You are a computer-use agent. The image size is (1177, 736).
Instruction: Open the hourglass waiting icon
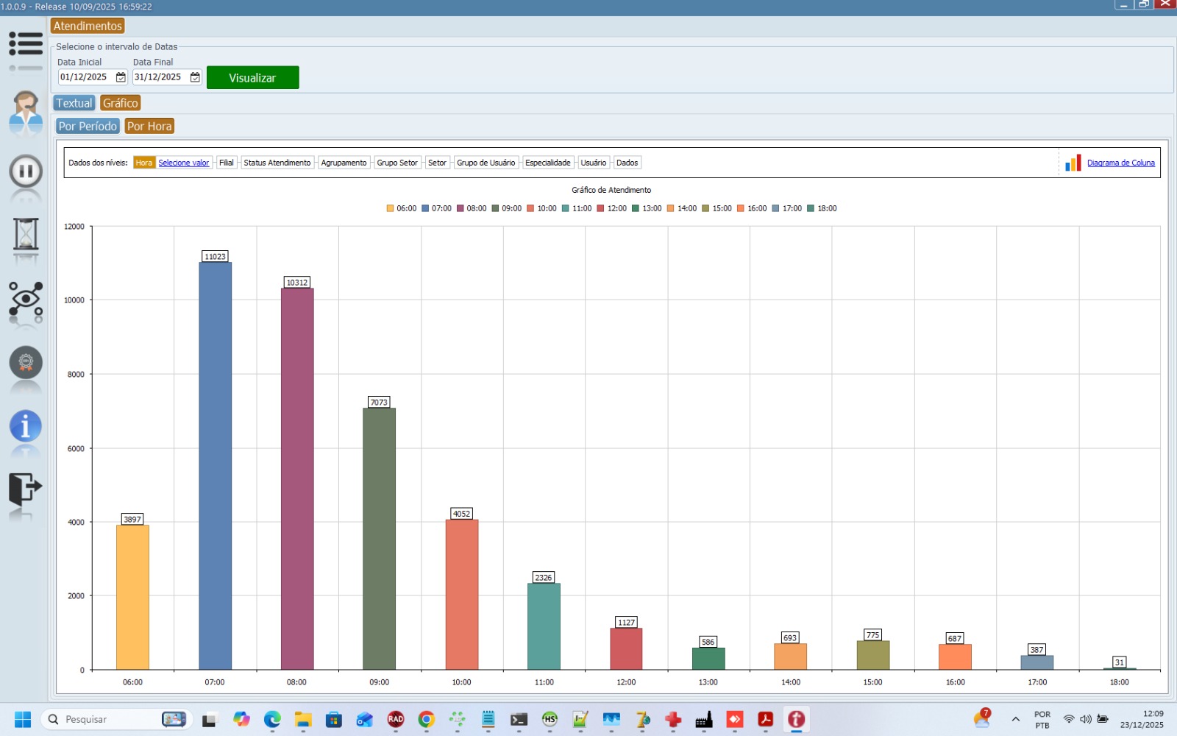(26, 234)
